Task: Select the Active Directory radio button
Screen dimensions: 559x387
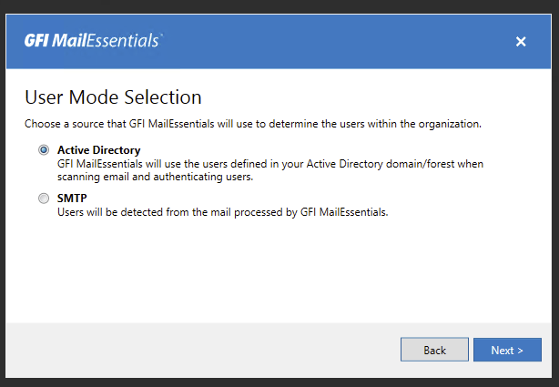Action: pos(44,150)
